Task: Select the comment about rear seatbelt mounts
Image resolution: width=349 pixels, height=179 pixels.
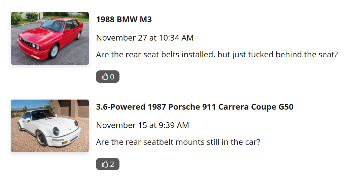Action: tap(178, 142)
